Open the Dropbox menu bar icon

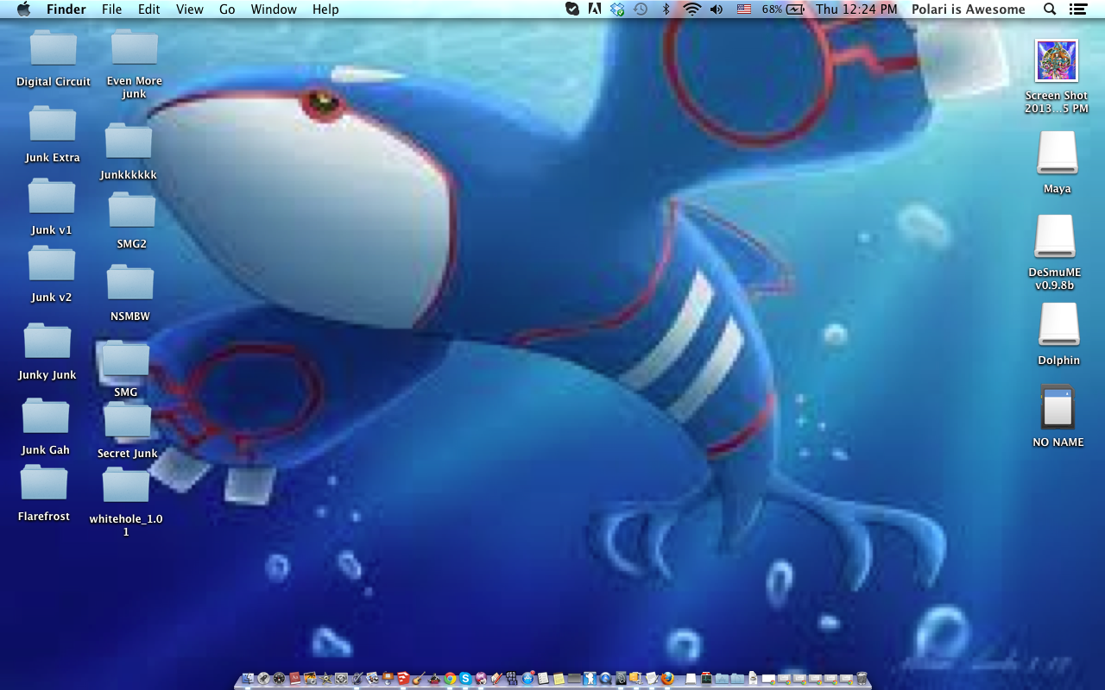(617, 9)
